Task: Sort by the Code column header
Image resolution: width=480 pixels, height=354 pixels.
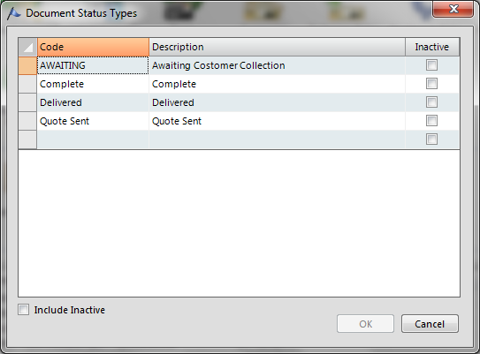Action: click(x=93, y=47)
